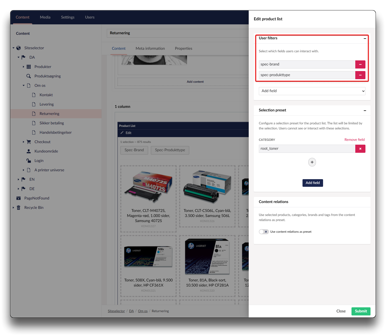Click the HP 81A Black toner thumbnail
The width and height of the screenshot is (386, 336).
[x=207, y=256]
